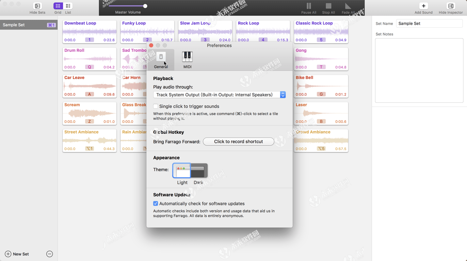Switch to List view
467x261 pixels.
click(68, 6)
